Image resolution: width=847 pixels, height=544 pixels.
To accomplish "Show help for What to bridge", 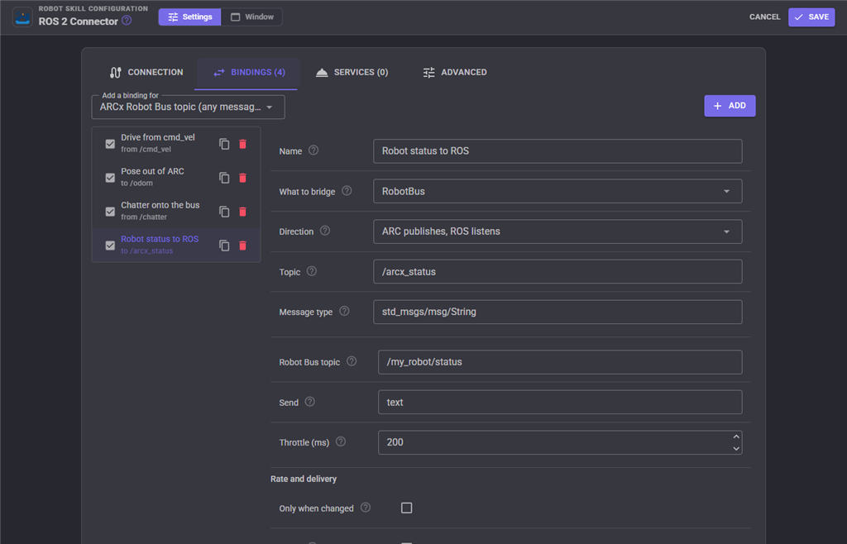I will (347, 190).
